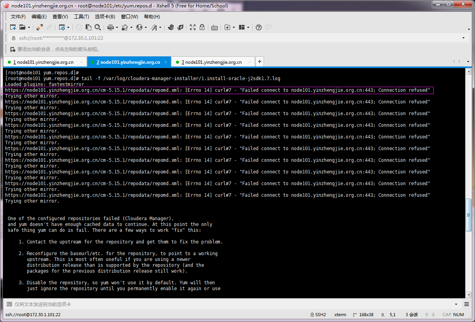Open the 文件(F) menu
Image resolution: width=475 pixels, height=322 pixels.
(18, 17)
